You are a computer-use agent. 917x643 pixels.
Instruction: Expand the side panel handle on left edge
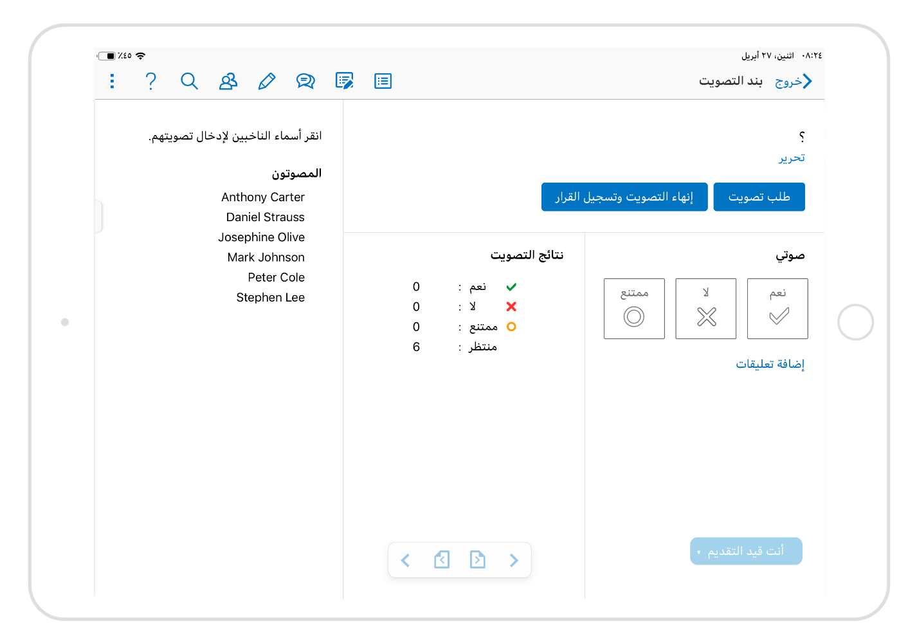tap(98, 216)
